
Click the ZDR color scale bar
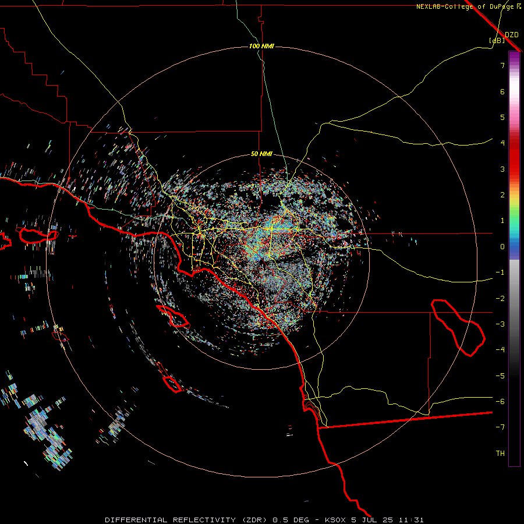coord(514,259)
